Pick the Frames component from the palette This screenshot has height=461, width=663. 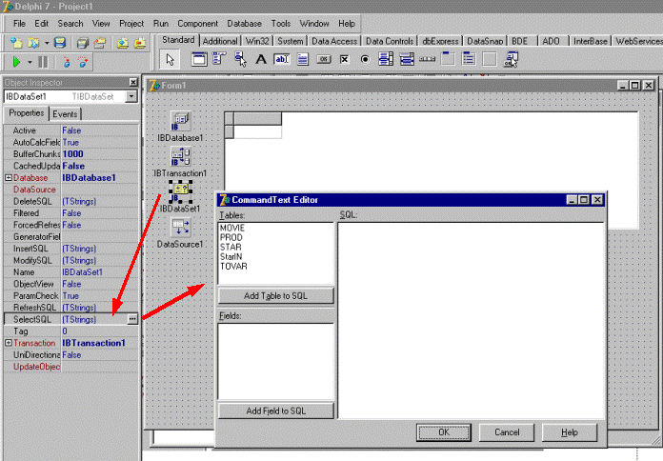click(199, 59)
